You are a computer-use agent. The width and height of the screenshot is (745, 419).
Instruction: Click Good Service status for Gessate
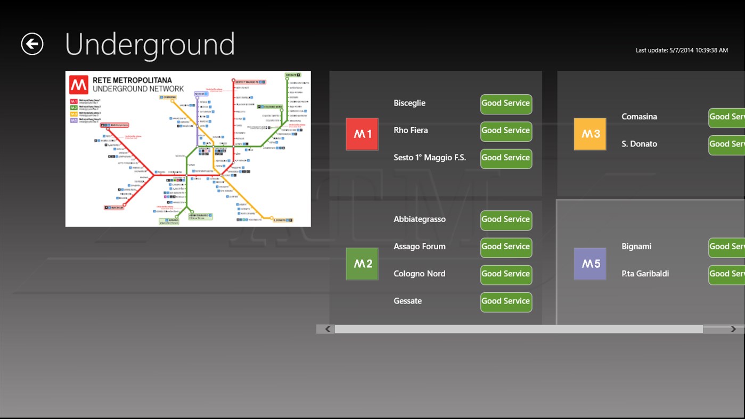pyautogui.click(x=506, y=302)
